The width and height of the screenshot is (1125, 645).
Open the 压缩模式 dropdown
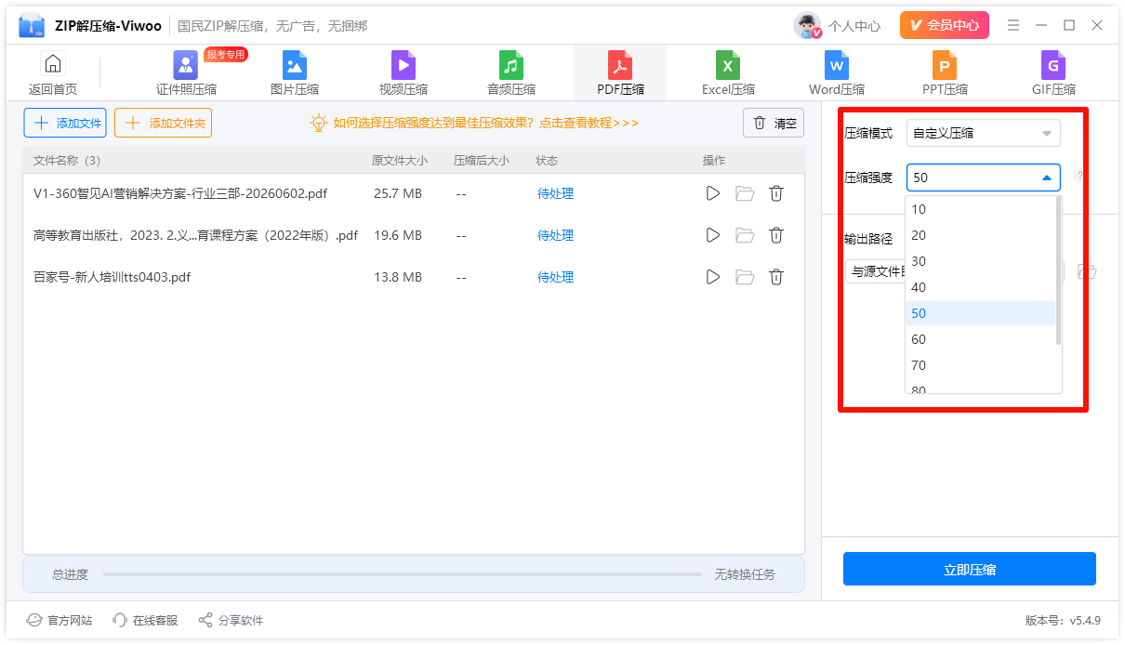tap(984, 133)
